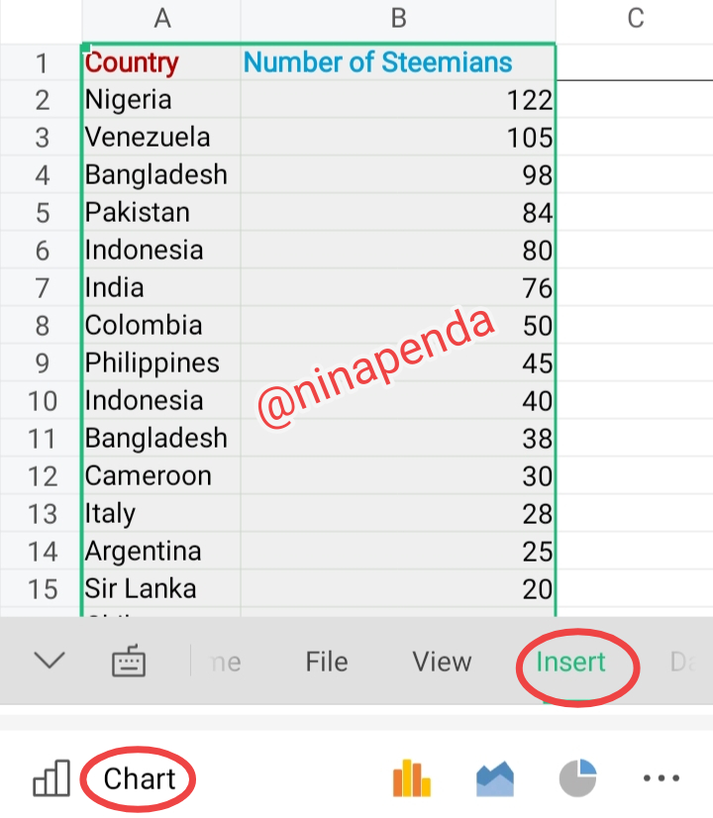Insert an area chart

click(x=495, y=778)
